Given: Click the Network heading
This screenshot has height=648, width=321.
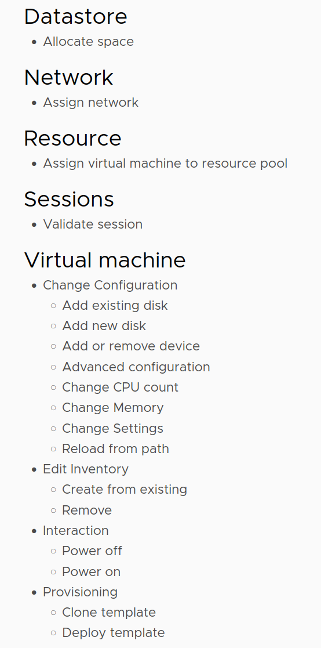Looking at the screenshot, I should tap(68, 78).
